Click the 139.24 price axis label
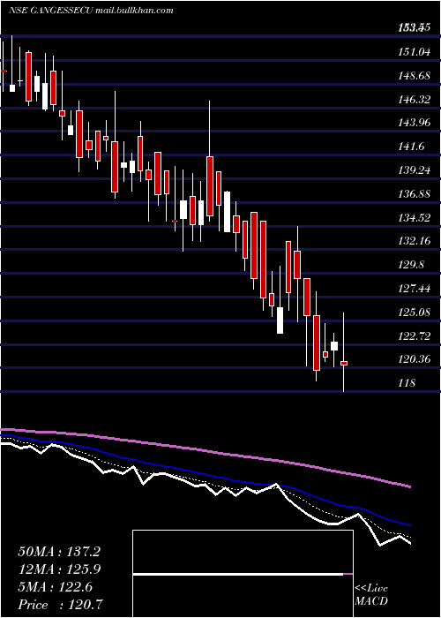The height and width of the screenshot is (618, 441). (x=413, y=170)
